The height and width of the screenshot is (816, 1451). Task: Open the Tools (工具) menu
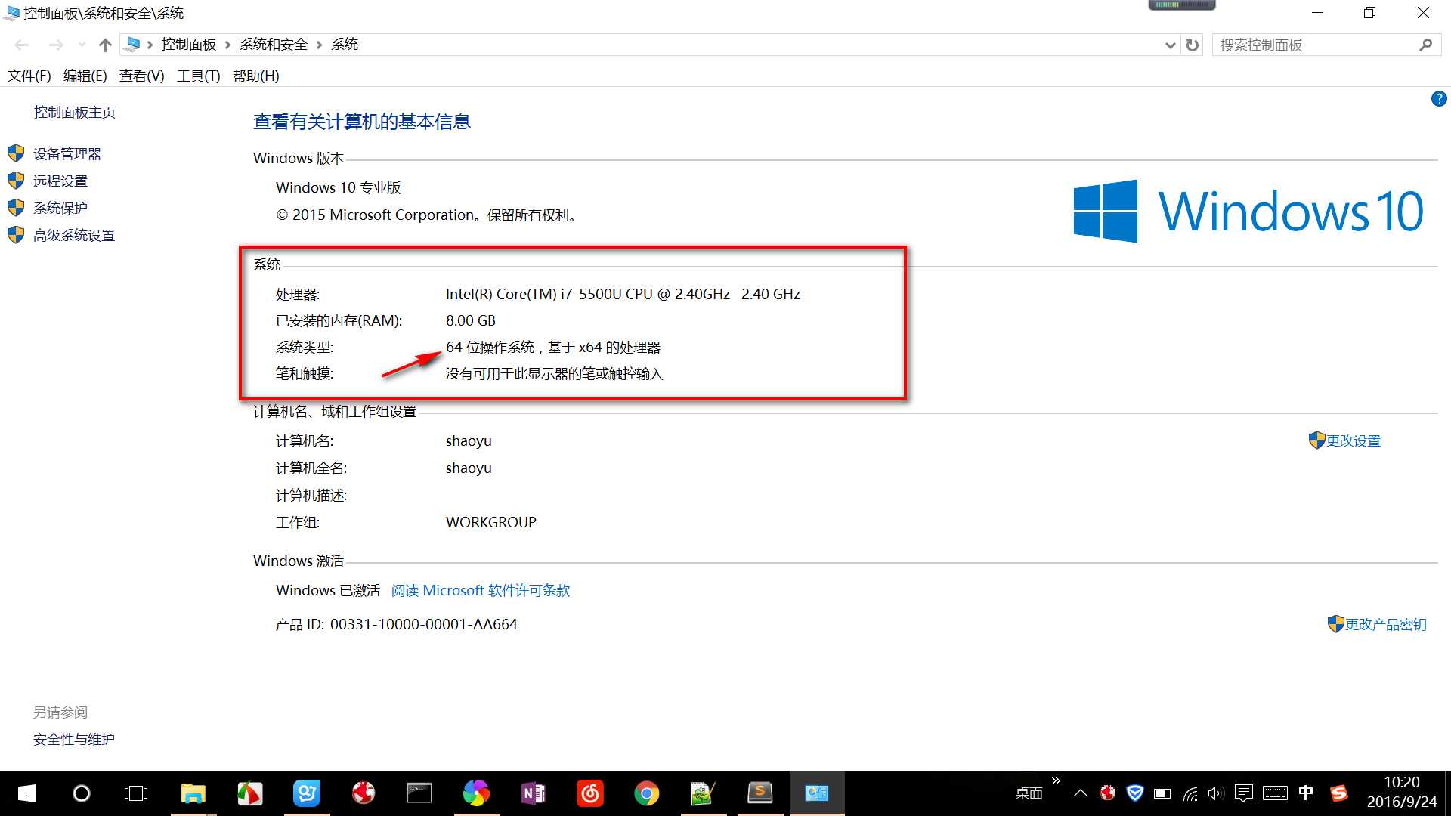pos(199,76)
